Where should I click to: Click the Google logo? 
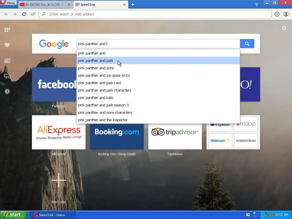54,44
